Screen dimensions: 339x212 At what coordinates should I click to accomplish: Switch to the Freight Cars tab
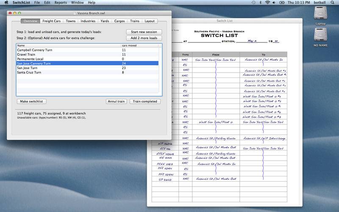click(51, 21)
